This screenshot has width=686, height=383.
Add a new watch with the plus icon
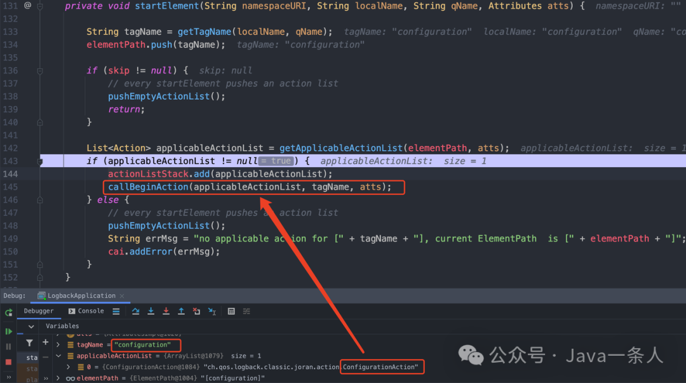click(x=46, y=342)
